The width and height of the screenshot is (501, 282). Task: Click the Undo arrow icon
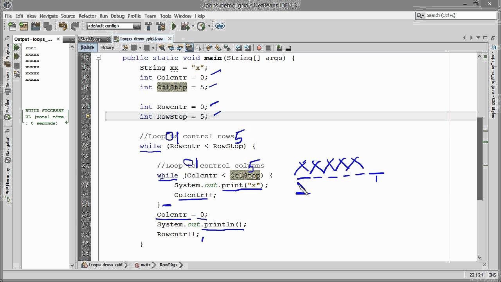tap(63, 26)
